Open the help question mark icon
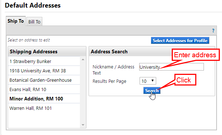Viewport: 222px width, 135px height. point(213,31)
